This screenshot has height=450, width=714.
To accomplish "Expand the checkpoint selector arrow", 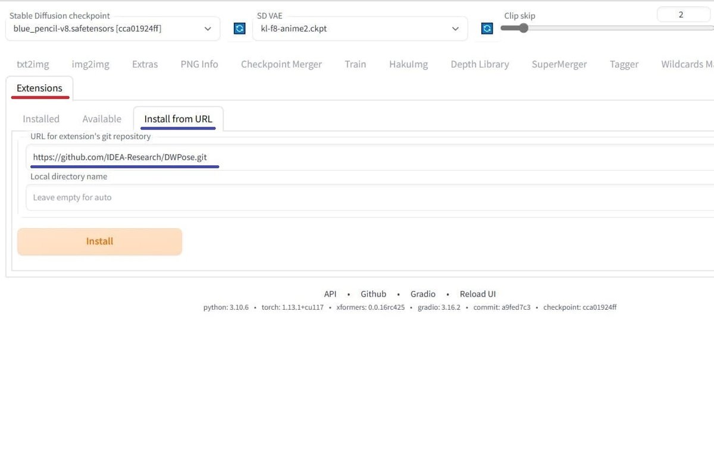I will pos(208,28).
